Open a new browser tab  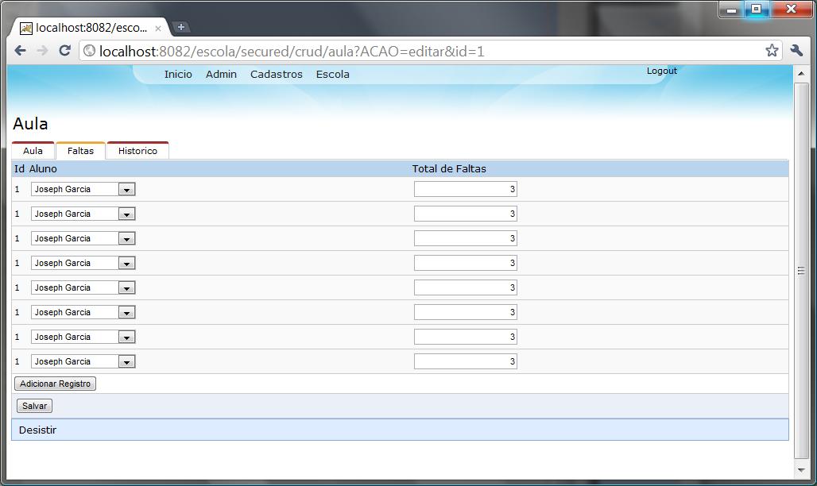[180, 27]
